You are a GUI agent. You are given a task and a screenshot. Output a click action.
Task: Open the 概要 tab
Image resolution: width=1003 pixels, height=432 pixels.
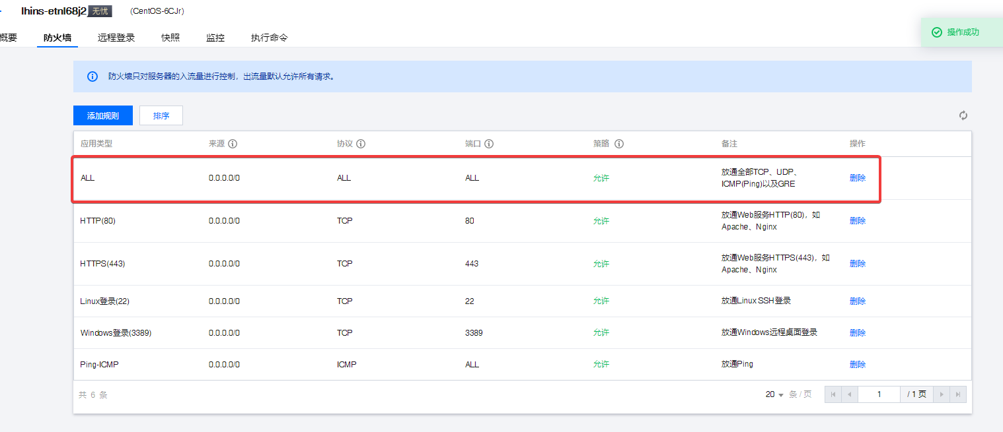point(8,38)
